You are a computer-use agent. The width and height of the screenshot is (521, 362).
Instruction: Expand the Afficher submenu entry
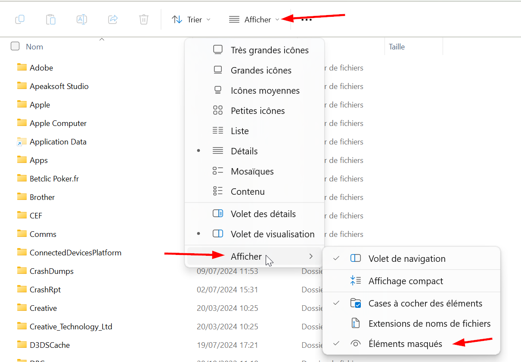tap(246, 256)
